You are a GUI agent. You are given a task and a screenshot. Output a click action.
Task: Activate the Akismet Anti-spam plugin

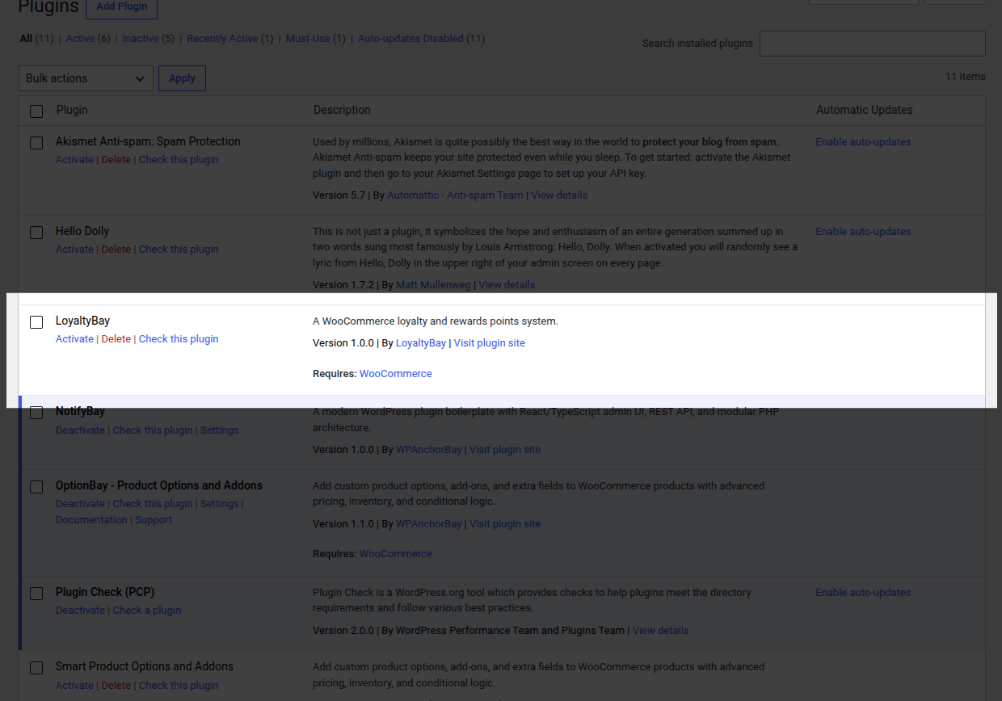[74, 160]
